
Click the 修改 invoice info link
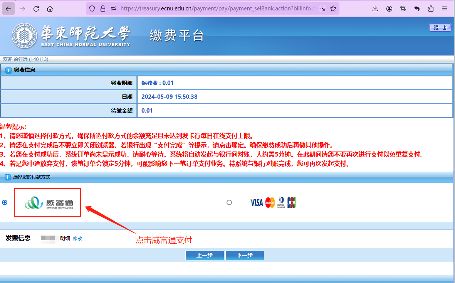pyautogui.click(x=77, y=239)
